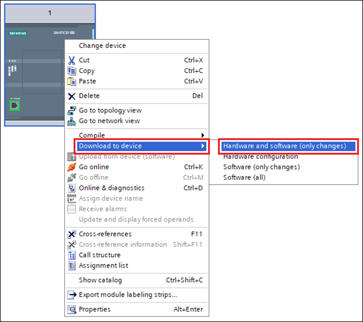Image resolution: width=363 pixels, height=322 pixels.
Task: Click the Go to network view icon
Action: pos(71,121)
